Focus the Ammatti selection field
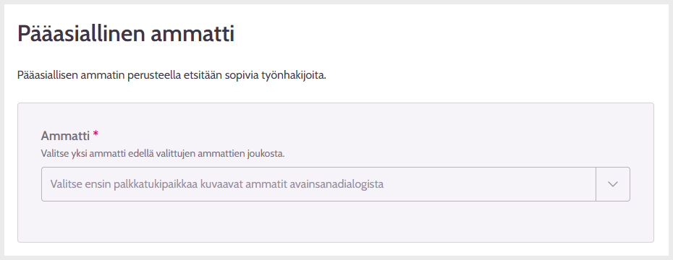This screenshot has width=673, height=260. 336,184
